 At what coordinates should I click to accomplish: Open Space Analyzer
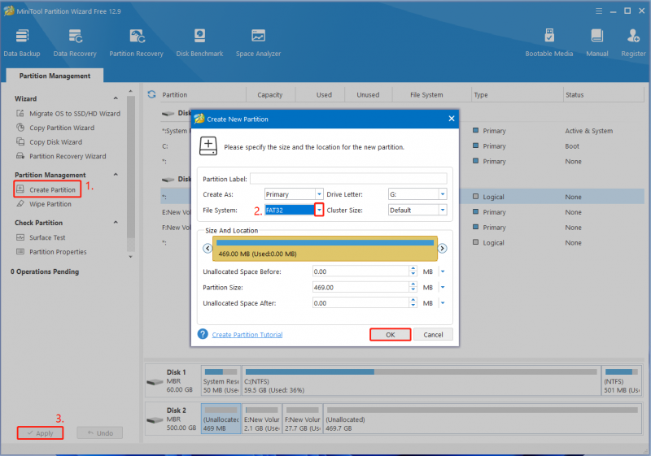pyautogui.click(x=258, y=42)
